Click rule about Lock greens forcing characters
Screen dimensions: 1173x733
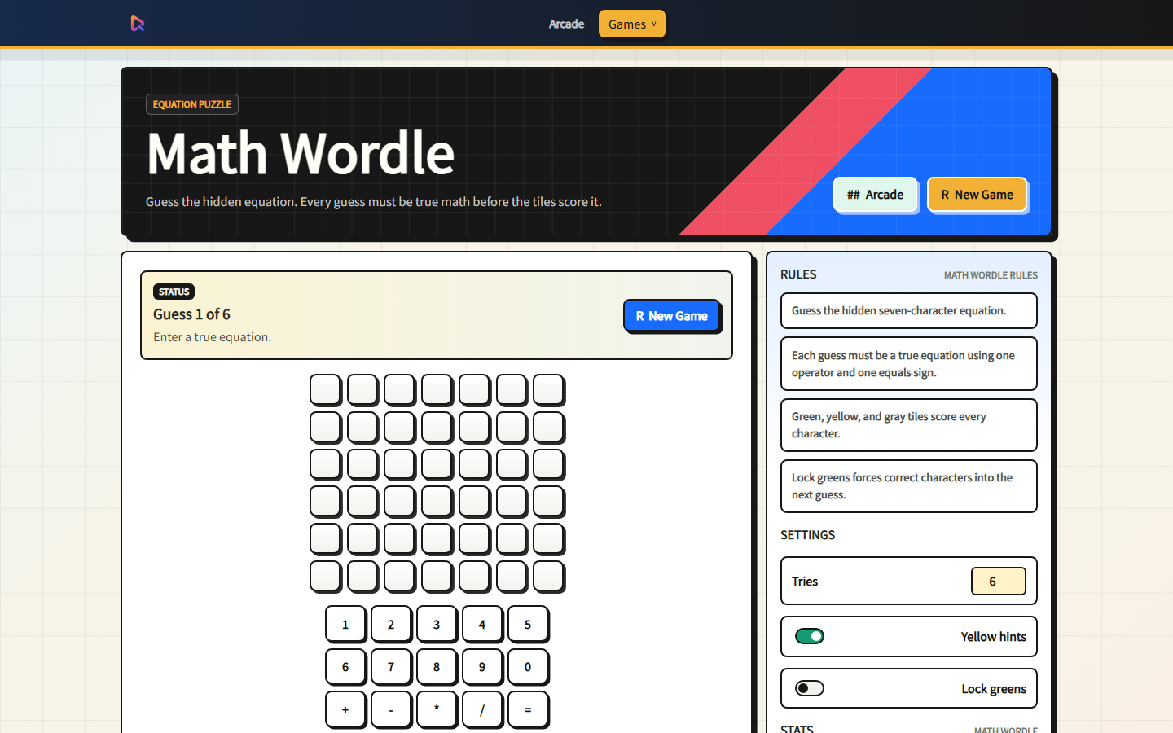[909, 486]
